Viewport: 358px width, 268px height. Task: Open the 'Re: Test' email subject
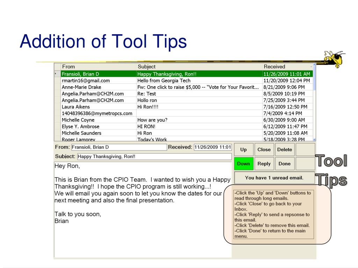click(x=199, y=94)
